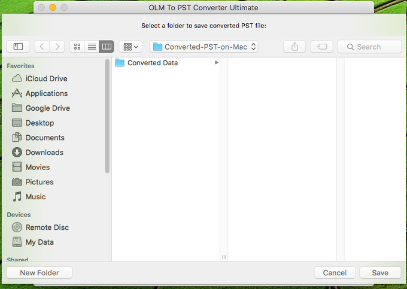The height and width of the screenshot is (289, 407).
Task: Go forward with the right arrow
Action: [x=57, y=47]
